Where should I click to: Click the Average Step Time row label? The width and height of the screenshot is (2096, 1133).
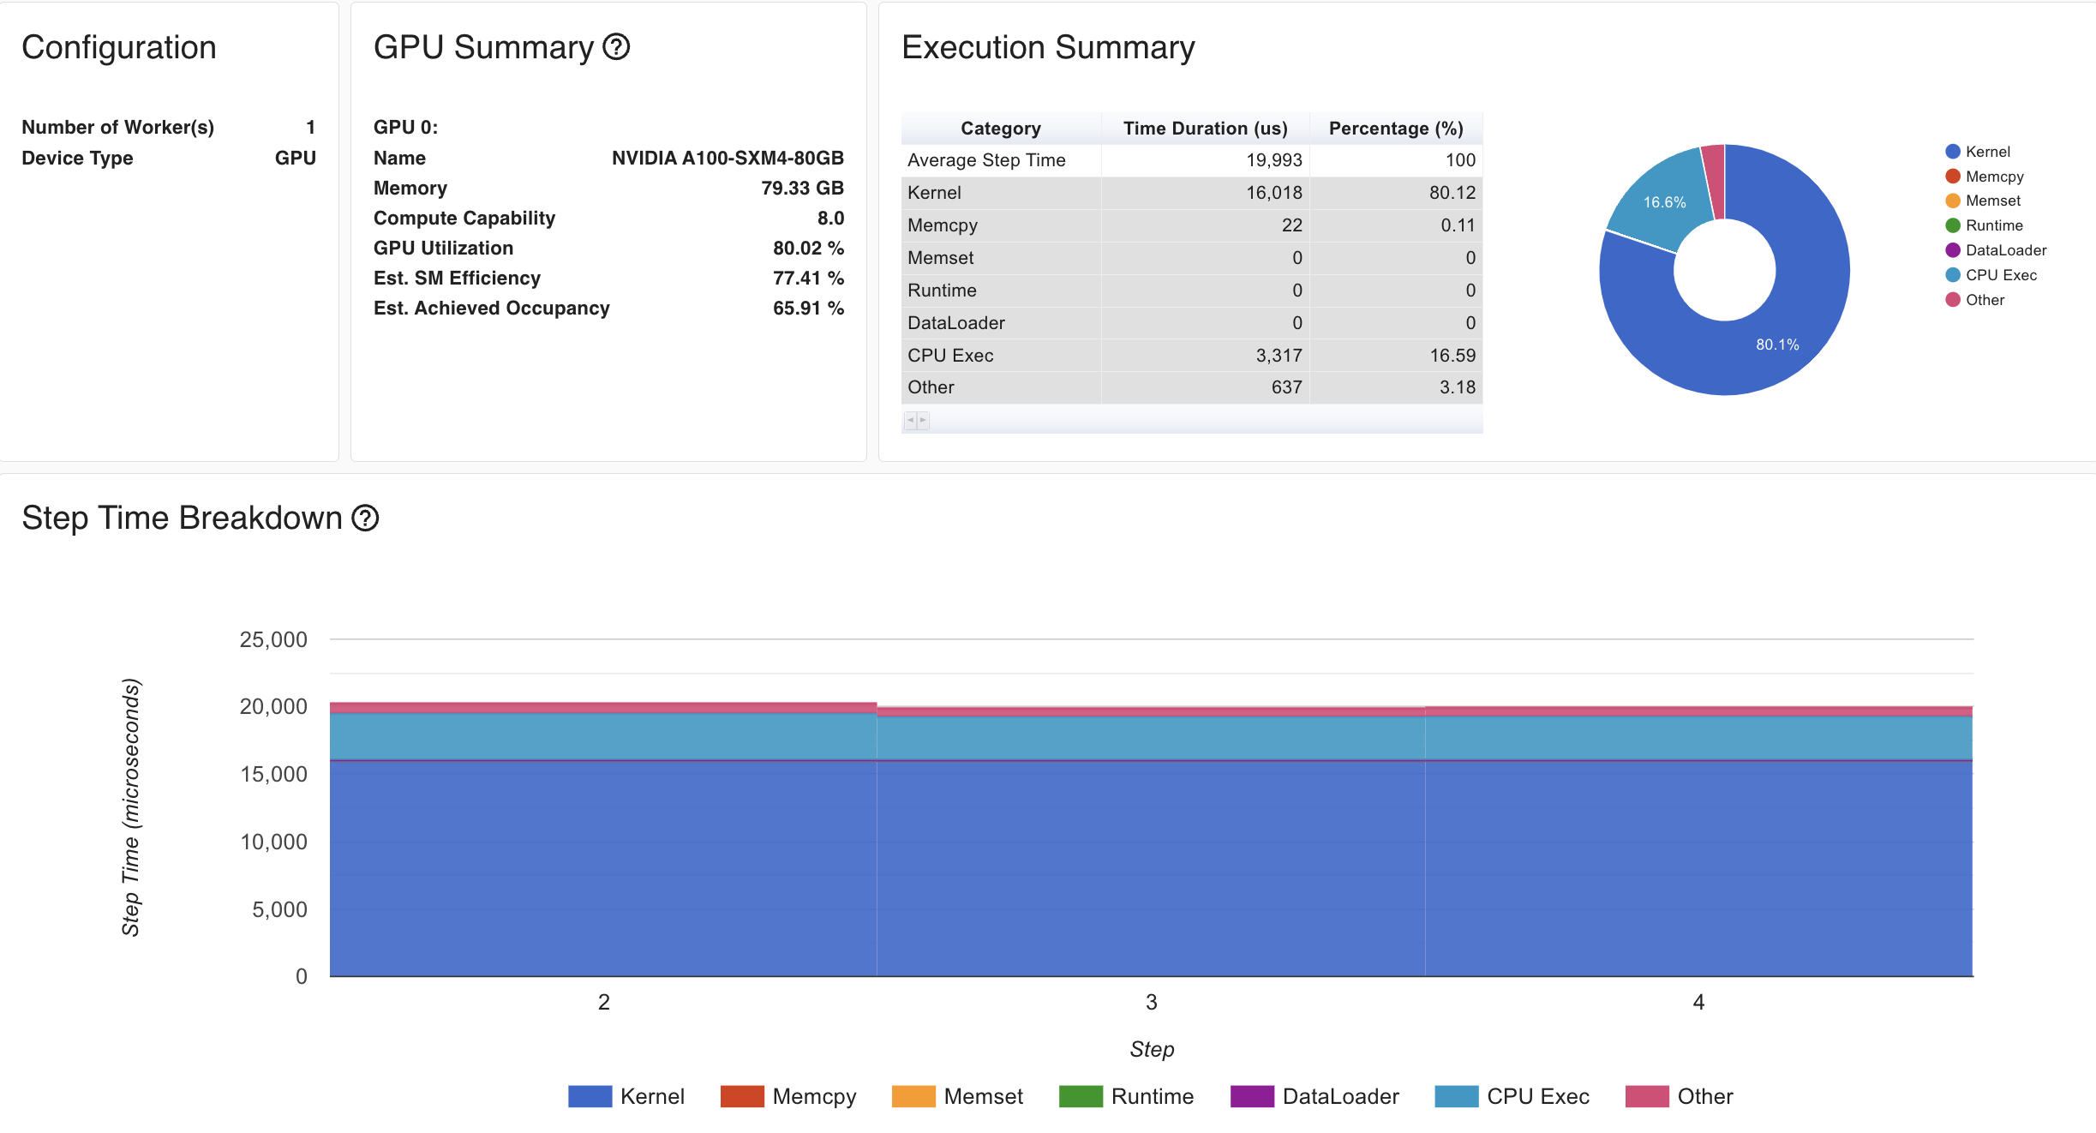coord(986,160)
